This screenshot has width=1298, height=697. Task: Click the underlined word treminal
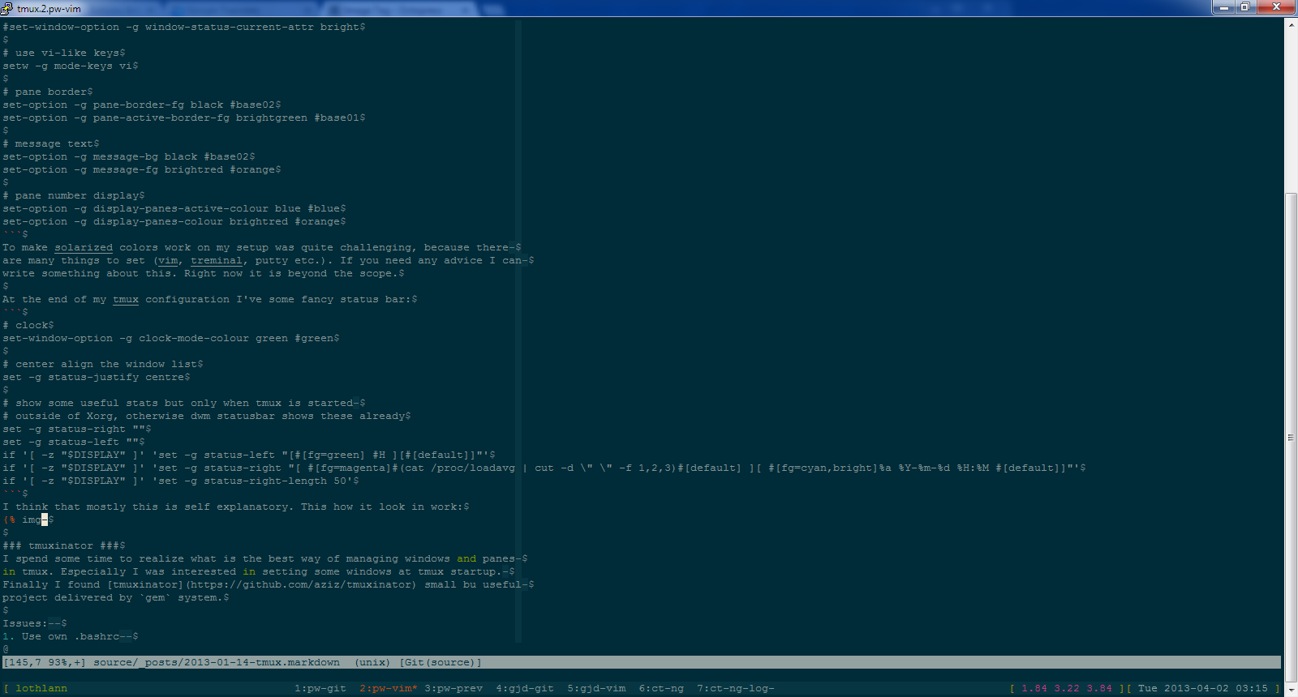pos(217,260)
